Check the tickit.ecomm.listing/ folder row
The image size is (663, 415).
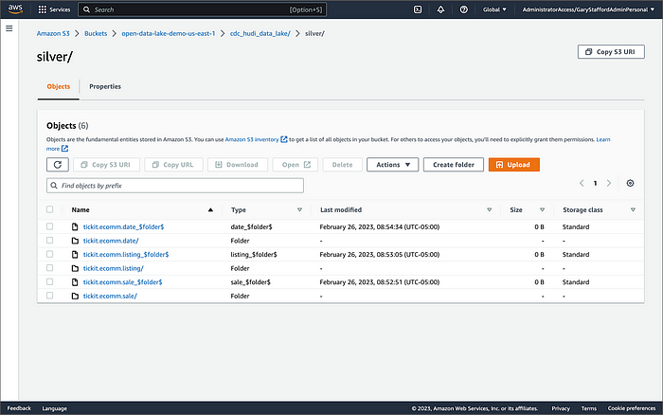50,268
